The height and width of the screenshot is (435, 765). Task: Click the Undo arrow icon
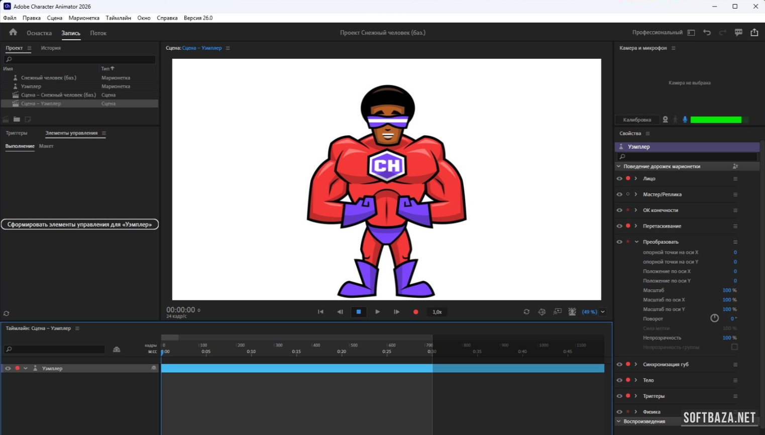(707, 33)
